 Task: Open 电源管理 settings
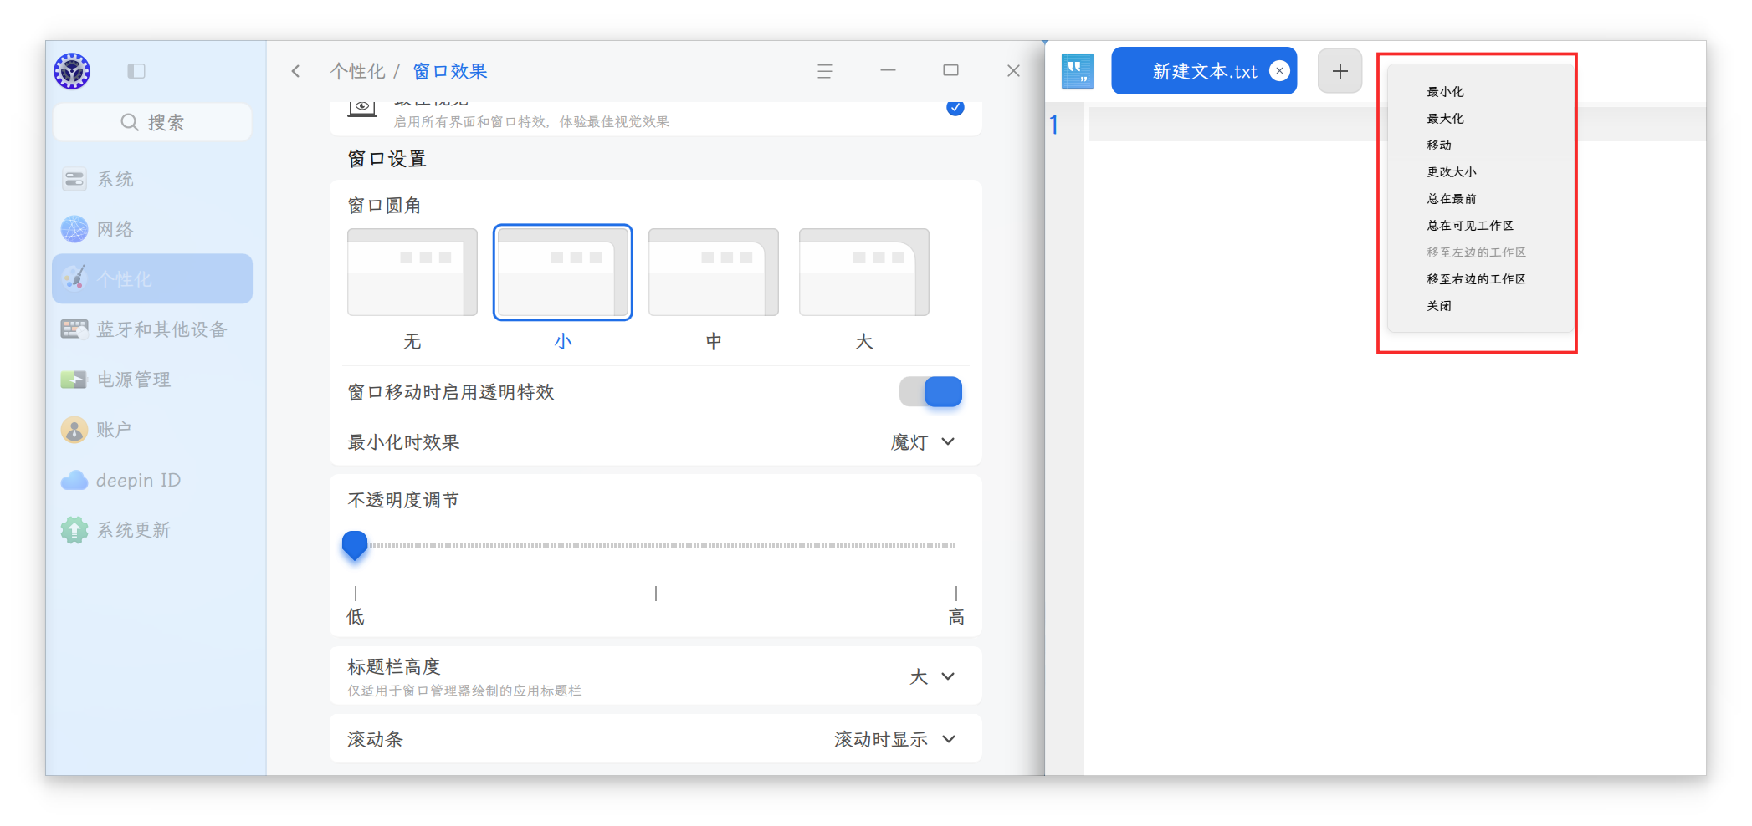(152, 380)
